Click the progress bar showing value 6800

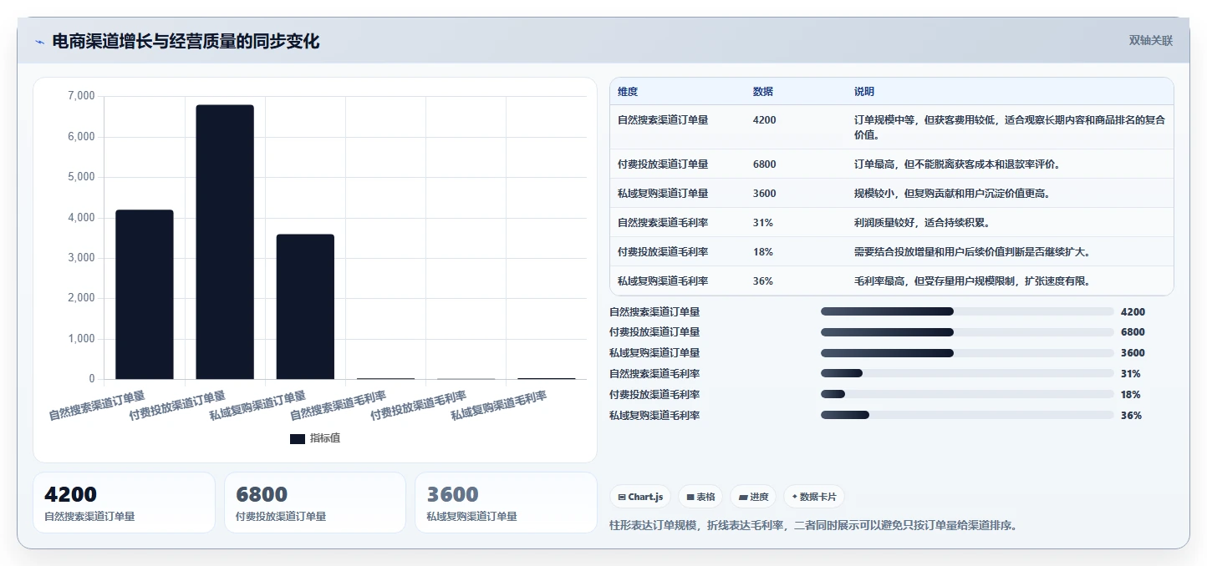pos(967,332)
